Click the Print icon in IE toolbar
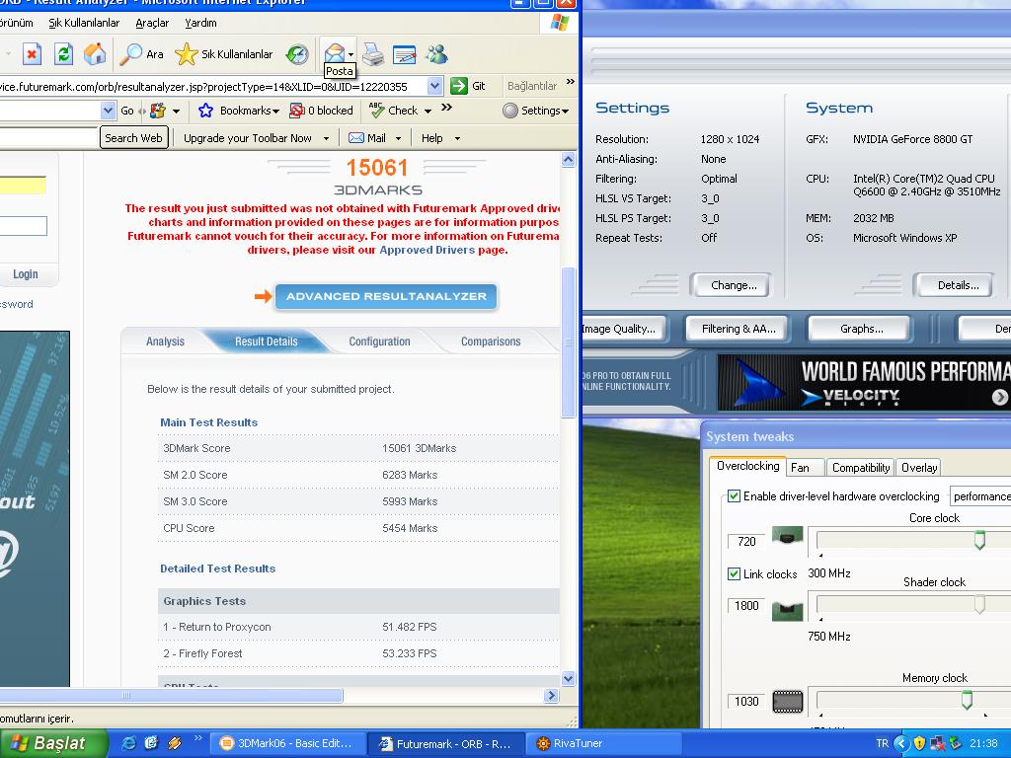Viewport: 1011px width, 758px height. 373,54
